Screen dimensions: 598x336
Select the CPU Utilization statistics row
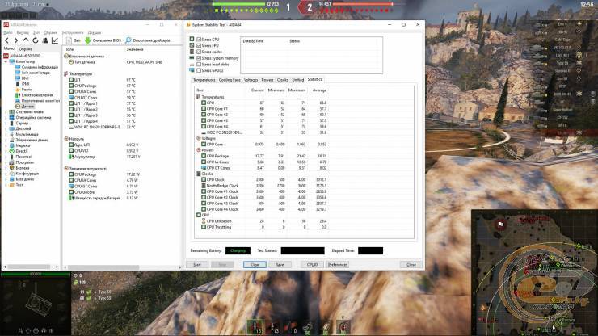pyautogui.click(x=263, y=221)
